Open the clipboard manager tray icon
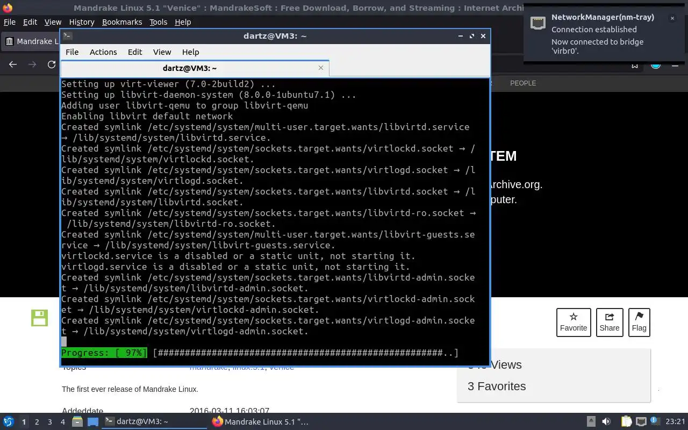Screen dimensions: 688x430 626,422
